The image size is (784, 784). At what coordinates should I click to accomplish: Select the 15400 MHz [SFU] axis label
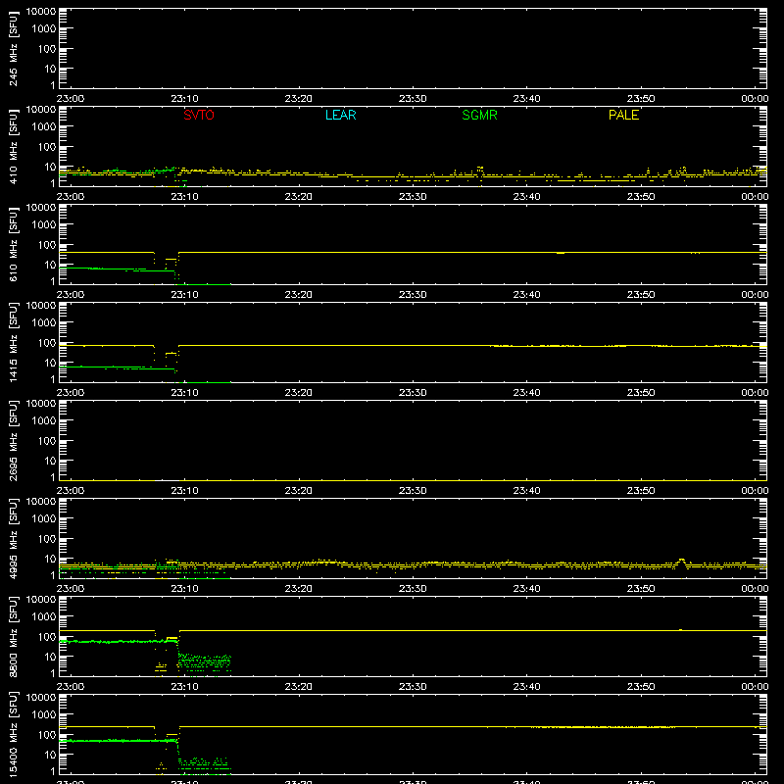coord(13,734)
